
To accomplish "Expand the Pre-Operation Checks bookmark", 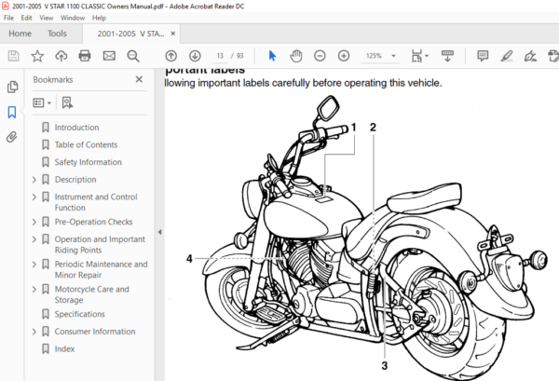I will click(x=34, y=222).
